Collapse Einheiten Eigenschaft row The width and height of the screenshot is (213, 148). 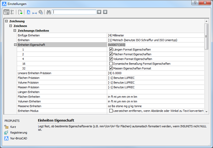pyautogui.click(x=15, y=45)
